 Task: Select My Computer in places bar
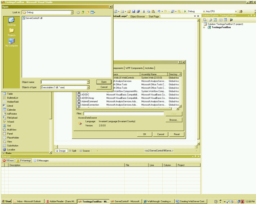point(11,42)
